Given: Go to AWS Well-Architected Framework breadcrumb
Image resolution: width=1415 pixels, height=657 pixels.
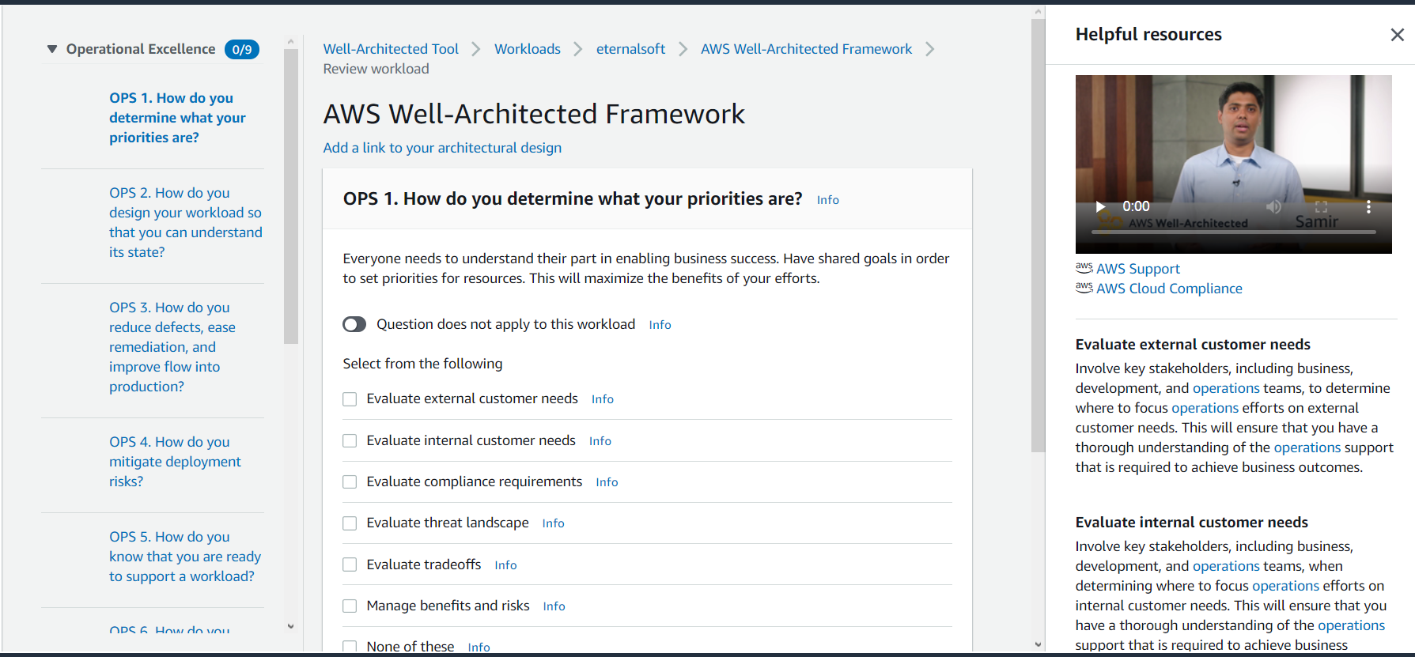Looking at the screenshot, I should 806,49.
